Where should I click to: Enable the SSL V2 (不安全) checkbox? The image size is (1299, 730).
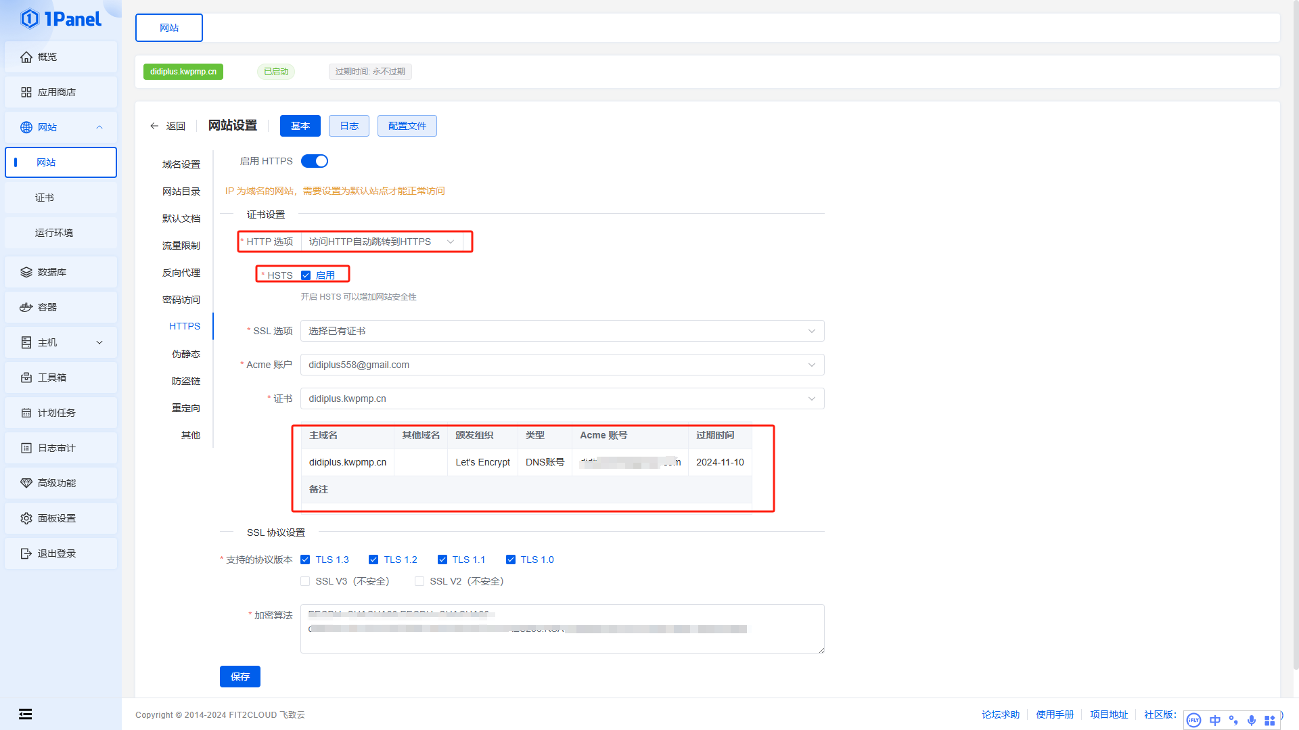pyautogui.click(x=419, y=581)
